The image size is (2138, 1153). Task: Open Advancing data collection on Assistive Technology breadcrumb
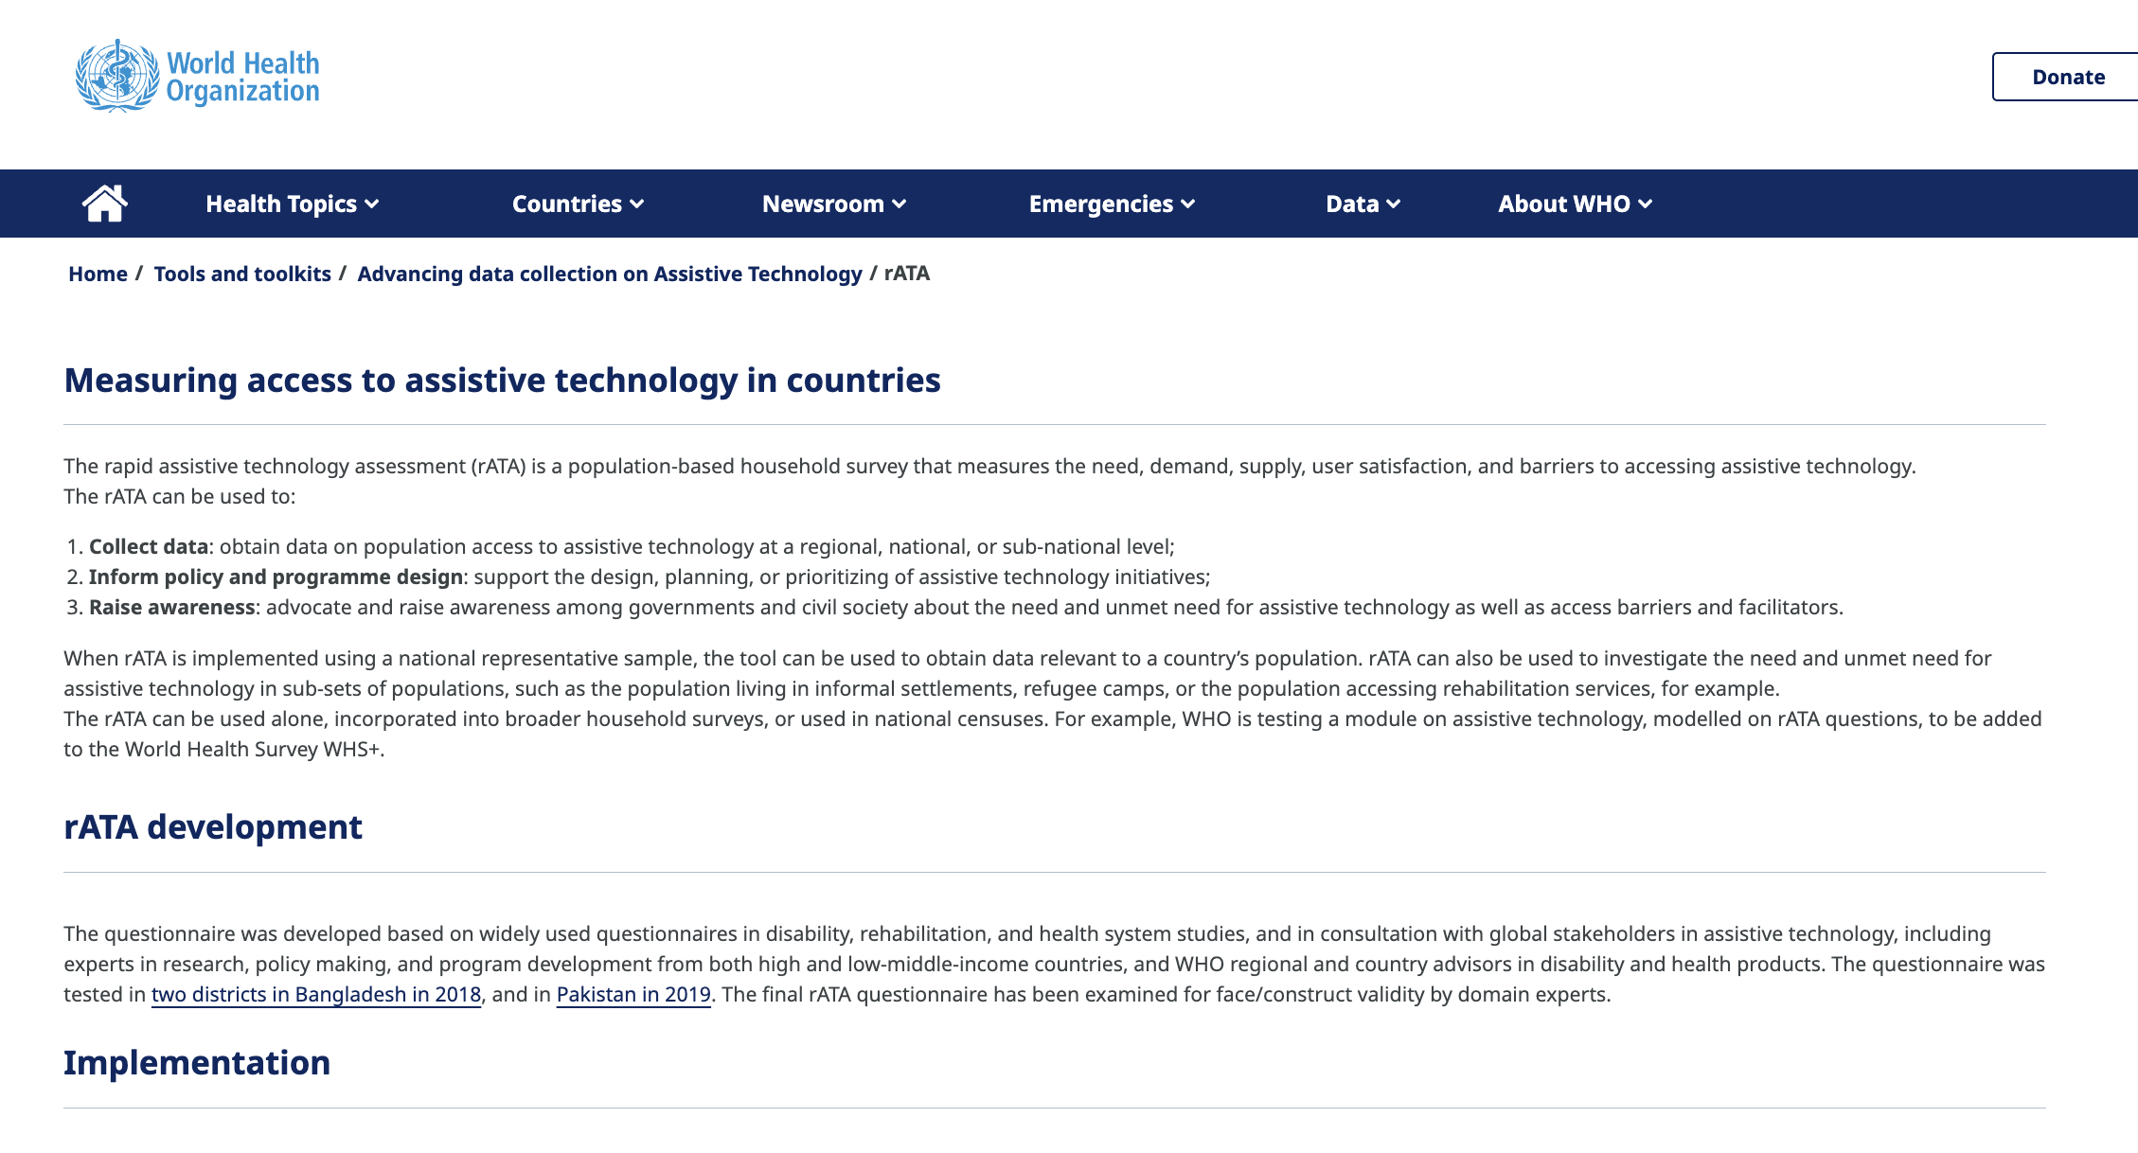pos(610,274)
